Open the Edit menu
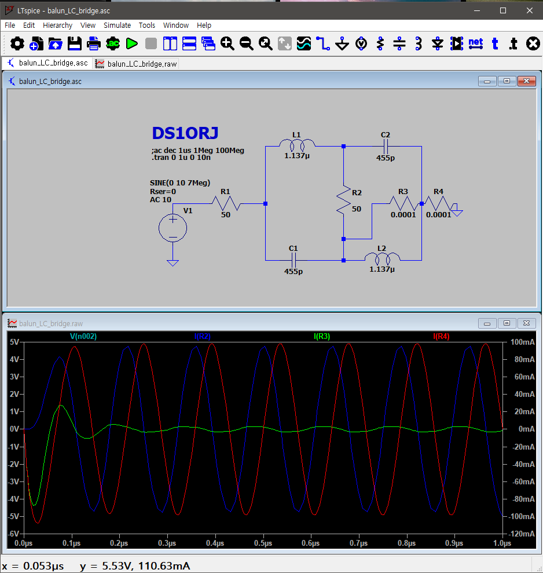Screen dimensions: 543x573 29,25
